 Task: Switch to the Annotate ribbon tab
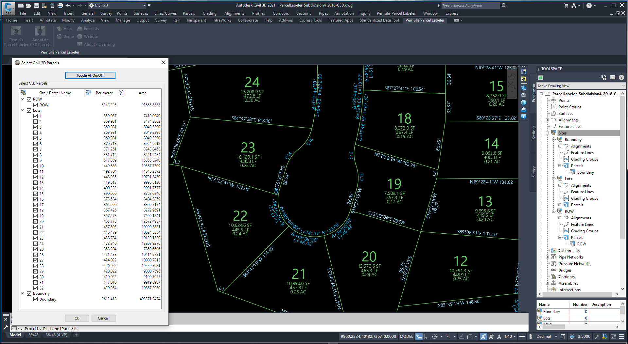click(x=47, y=20)
